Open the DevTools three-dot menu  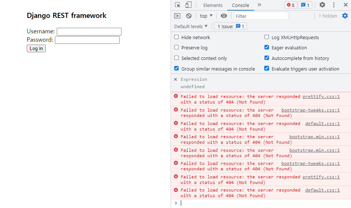pyautogui.click(x=334, y=5)
